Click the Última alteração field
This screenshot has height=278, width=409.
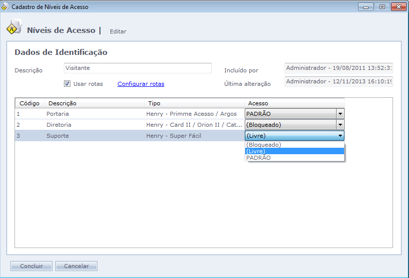[x=338, y=81]
